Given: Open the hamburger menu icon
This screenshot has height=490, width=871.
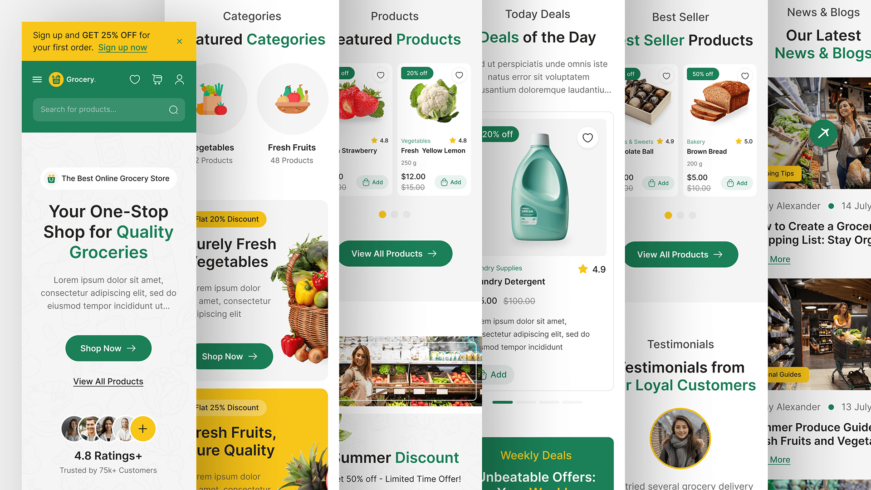Looking at the screenshot, I should pyautogui.click(x=37, y=79).
